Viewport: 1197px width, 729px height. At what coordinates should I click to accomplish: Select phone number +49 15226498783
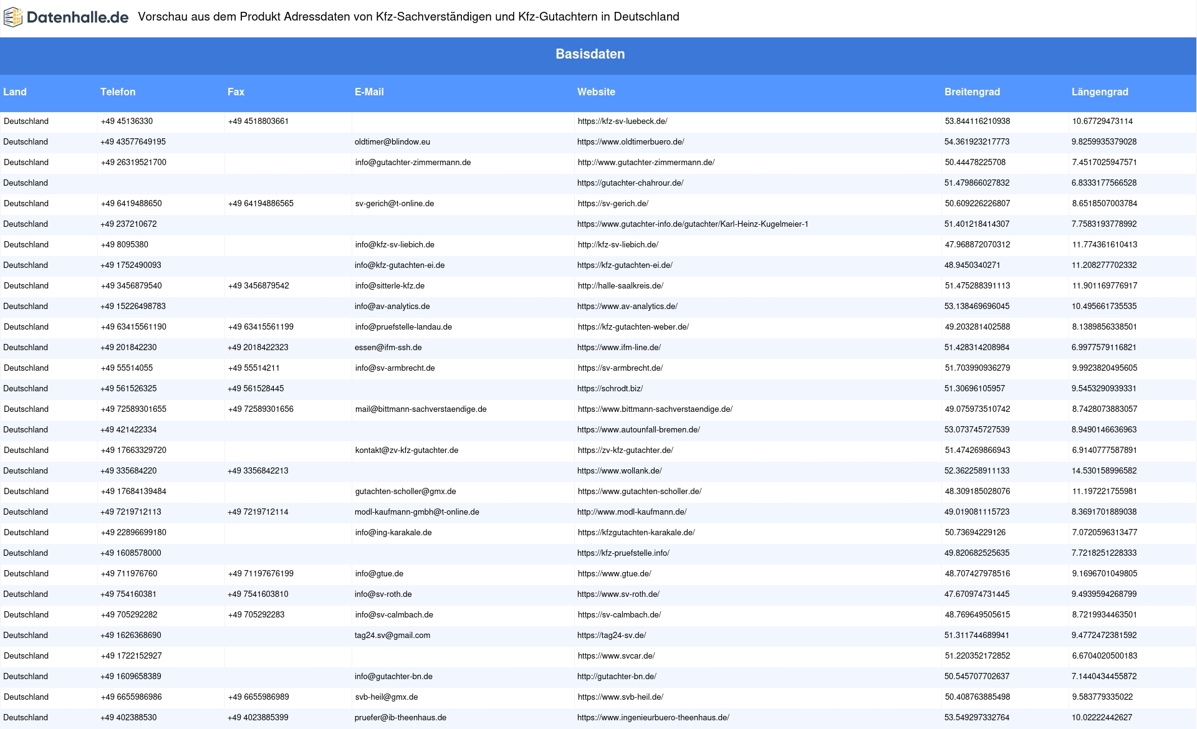point(133,307)
